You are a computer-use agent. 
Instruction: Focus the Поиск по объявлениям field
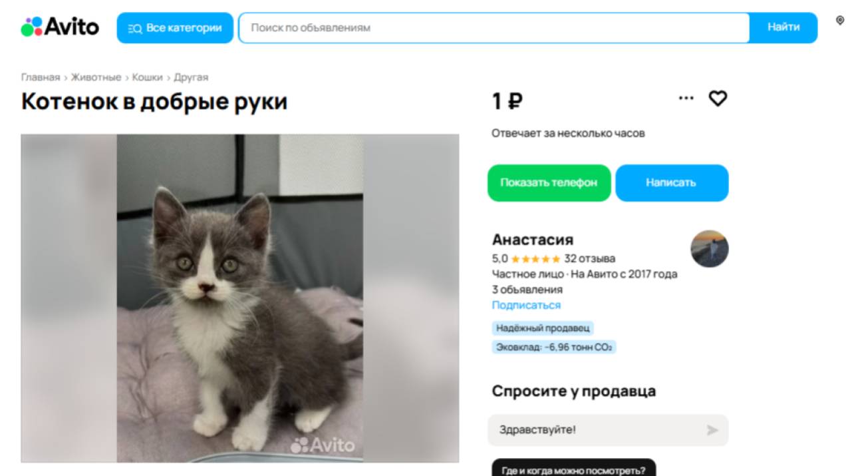tap(494, 28)
